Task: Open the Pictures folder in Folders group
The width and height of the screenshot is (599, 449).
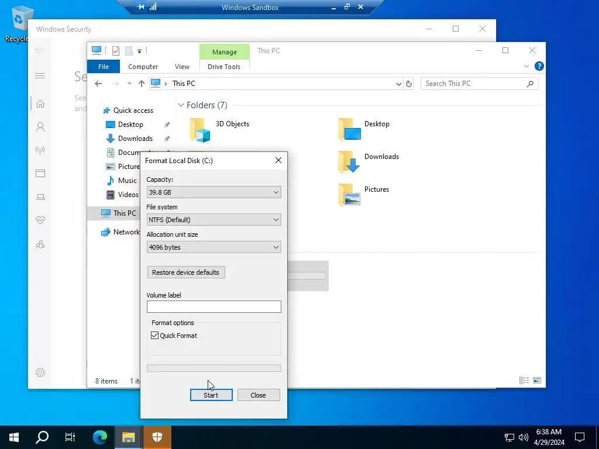Action: (x=363, y=195)
